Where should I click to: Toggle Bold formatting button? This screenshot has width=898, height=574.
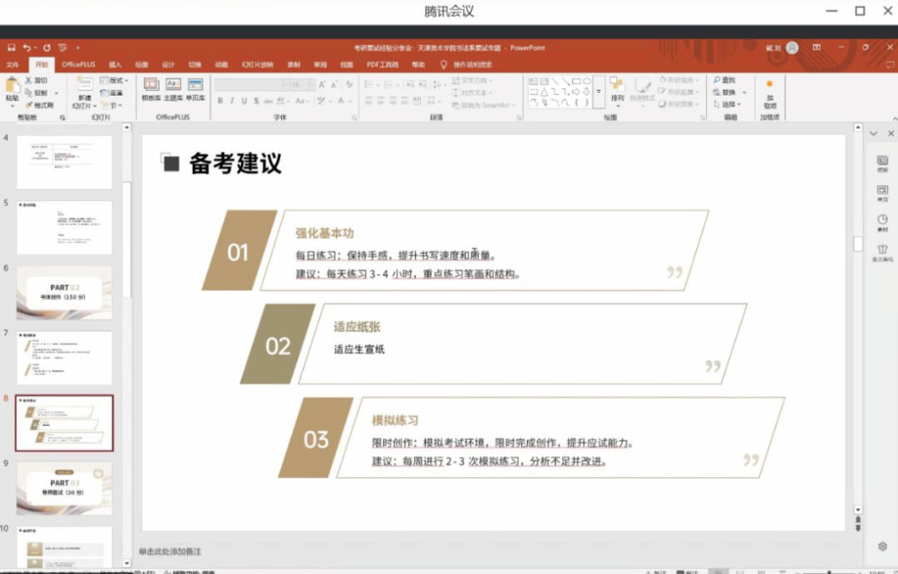[x=220, y=101]
